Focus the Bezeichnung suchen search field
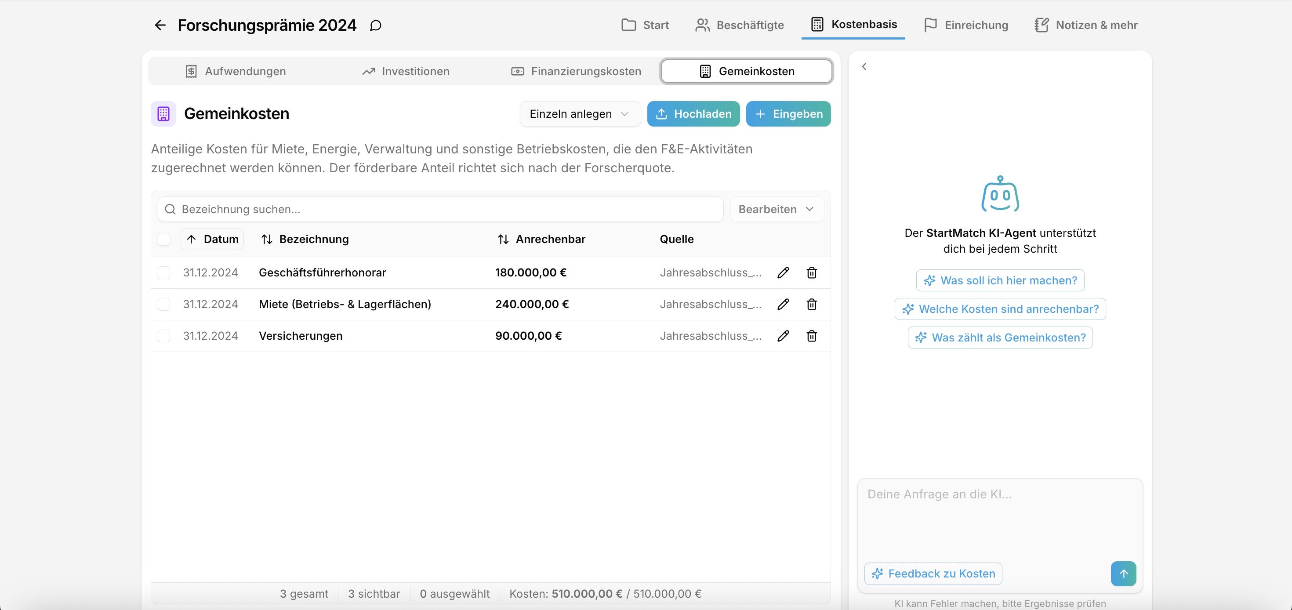Screen dimensions: 1292x610 tap(440, 209)
